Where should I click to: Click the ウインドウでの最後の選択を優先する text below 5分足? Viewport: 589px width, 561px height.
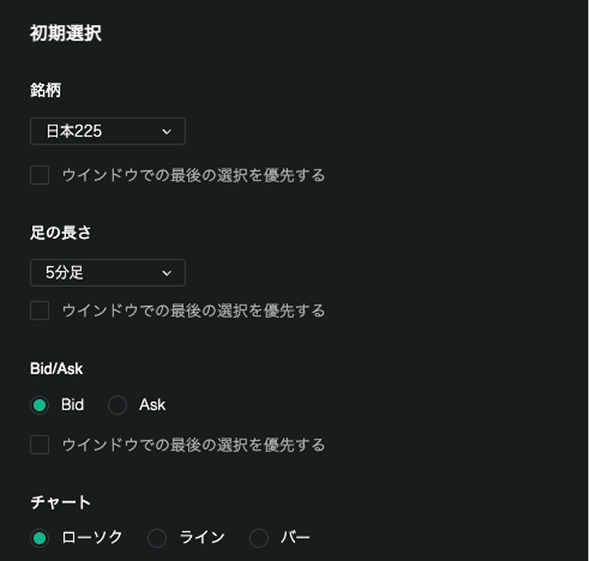coord(193,310)
